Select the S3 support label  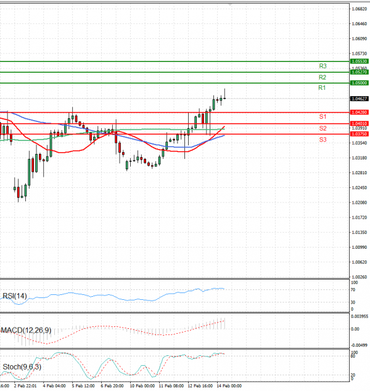(323, 140)
